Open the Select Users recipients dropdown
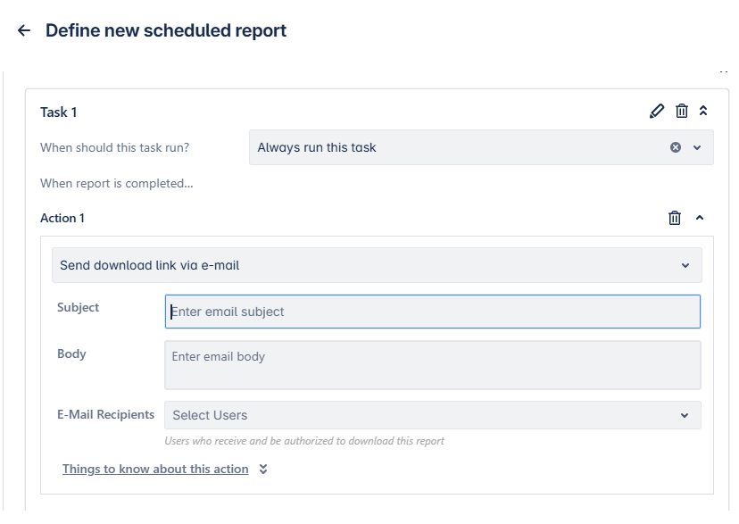This screenshot has height=524, width=739. click(433, 415)
